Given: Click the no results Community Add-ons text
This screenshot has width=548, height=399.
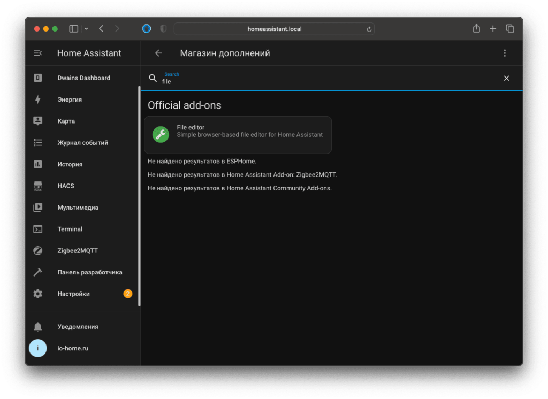Looking at the screenshot, I should point(239,188).
